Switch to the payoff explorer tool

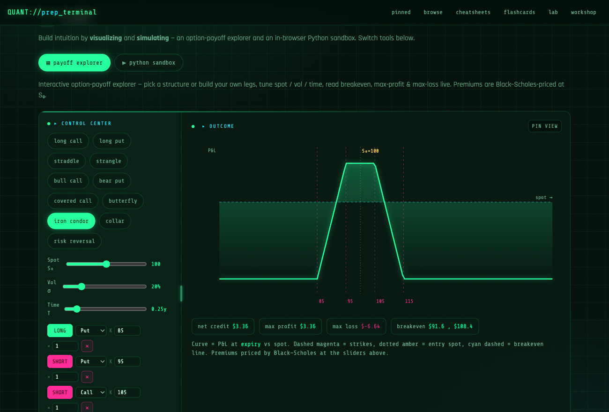(74, 63)
